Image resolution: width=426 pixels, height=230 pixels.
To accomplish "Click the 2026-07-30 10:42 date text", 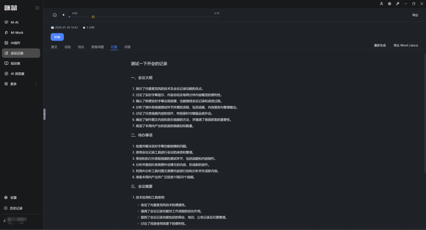I will (x=66, y=28).
